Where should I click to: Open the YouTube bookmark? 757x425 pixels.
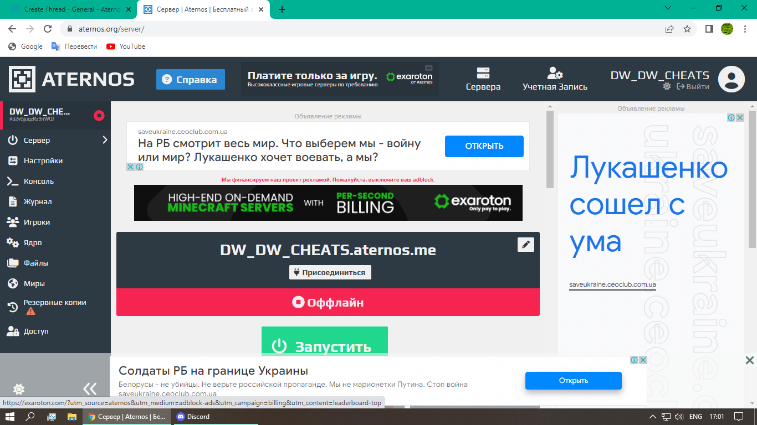coord(126,46)
